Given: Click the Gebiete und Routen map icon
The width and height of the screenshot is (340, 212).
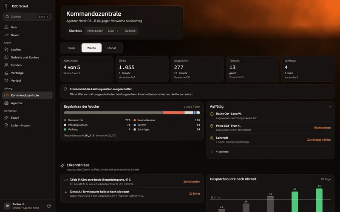Looking at the screenshot, I should (x=6, y=57).
